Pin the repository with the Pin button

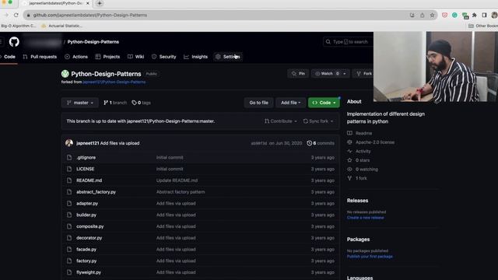click(298, 74)
